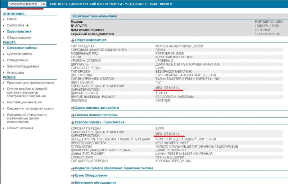Open the Оборудование sidebar entry

tap(17, 60)
